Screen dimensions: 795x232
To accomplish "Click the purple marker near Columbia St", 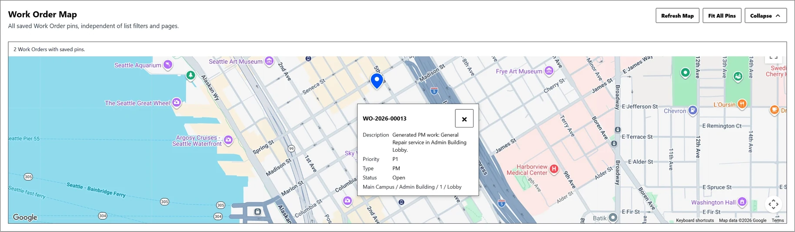I will [347, 201].
